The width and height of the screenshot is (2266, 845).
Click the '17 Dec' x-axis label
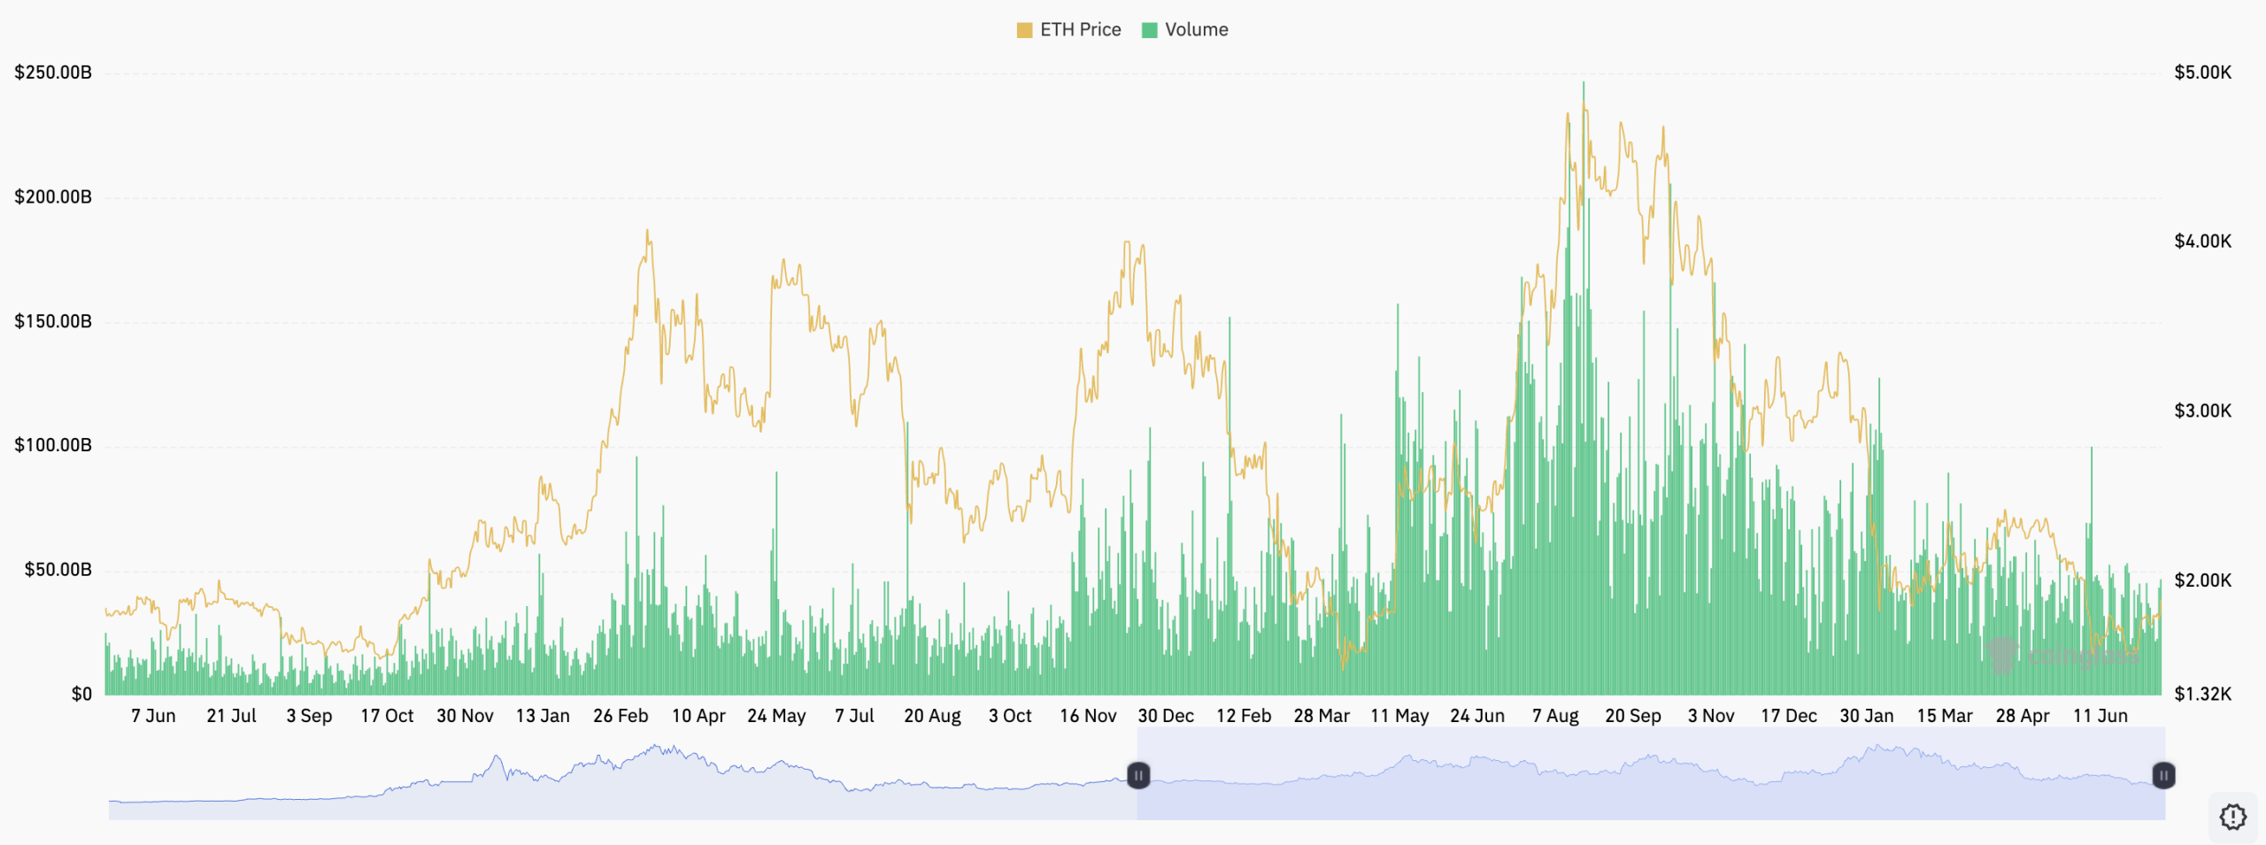[1789, 716]
